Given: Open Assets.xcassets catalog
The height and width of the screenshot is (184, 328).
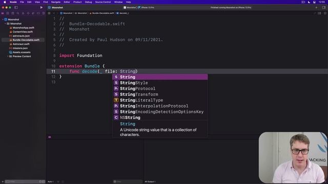Looking at the screenshot, I should pyautogui.click(x=22, y=52).
